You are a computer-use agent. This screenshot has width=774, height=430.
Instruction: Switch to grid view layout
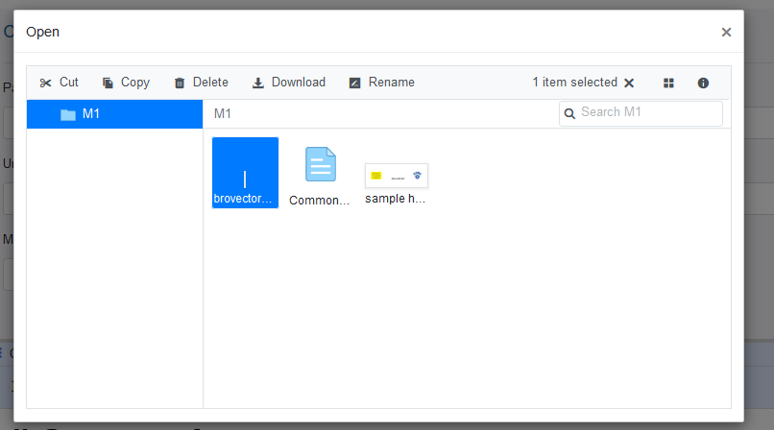point(668,84)
